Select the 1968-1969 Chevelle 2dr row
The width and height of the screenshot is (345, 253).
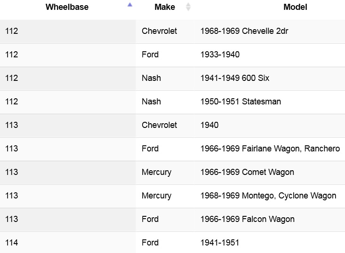(x=172, y=31)
